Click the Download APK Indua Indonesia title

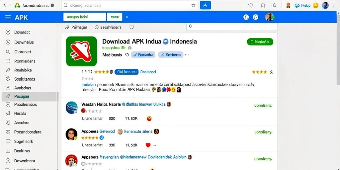[149, 41]
